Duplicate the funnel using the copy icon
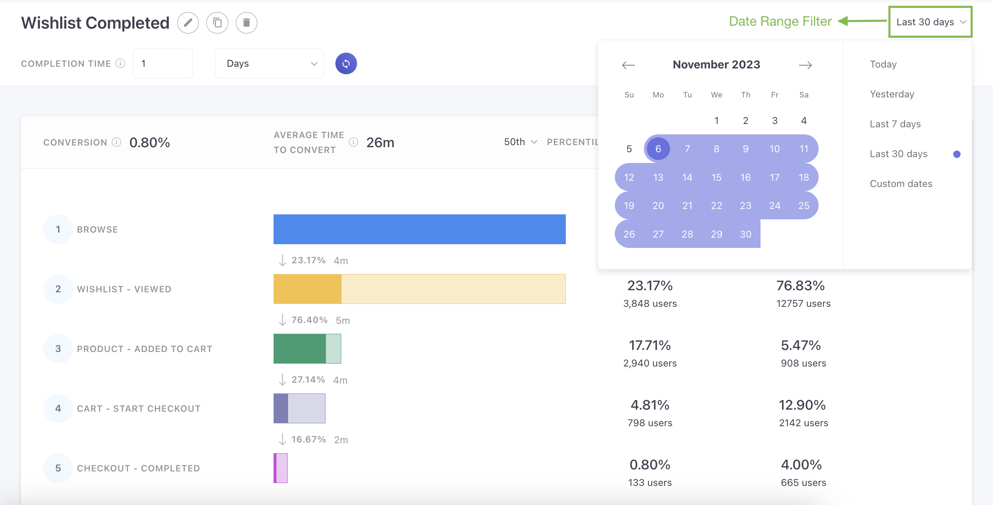This screenshot has width=993, height=505. [217, 23]
